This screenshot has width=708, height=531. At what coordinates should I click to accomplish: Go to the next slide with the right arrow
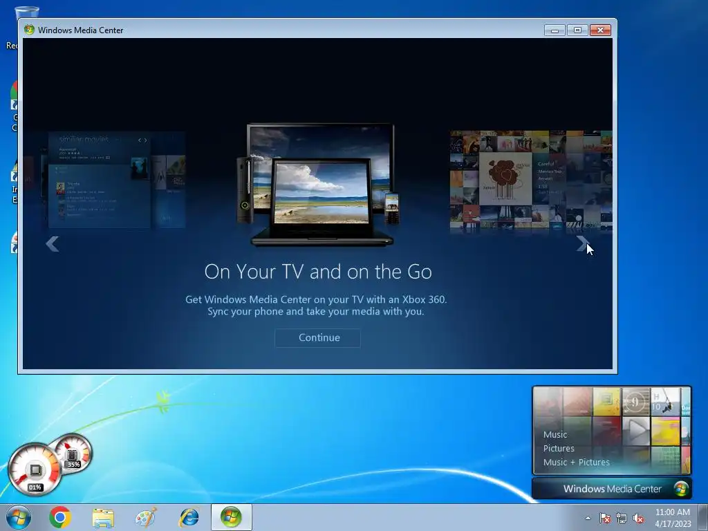click(582, 244)
